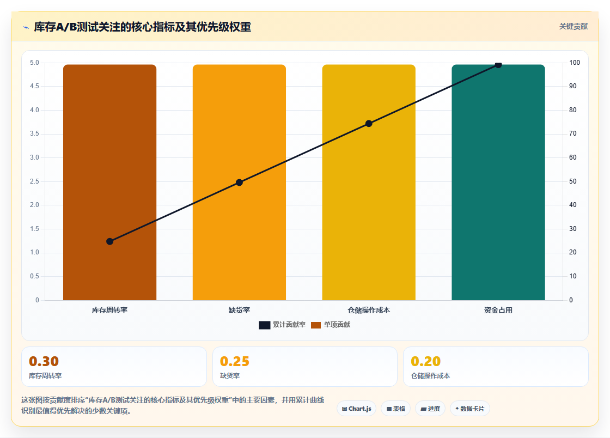This screenshot has height=438, width=610.
Task: Click the cumulative line point over 缺货率
Action: 239,182
